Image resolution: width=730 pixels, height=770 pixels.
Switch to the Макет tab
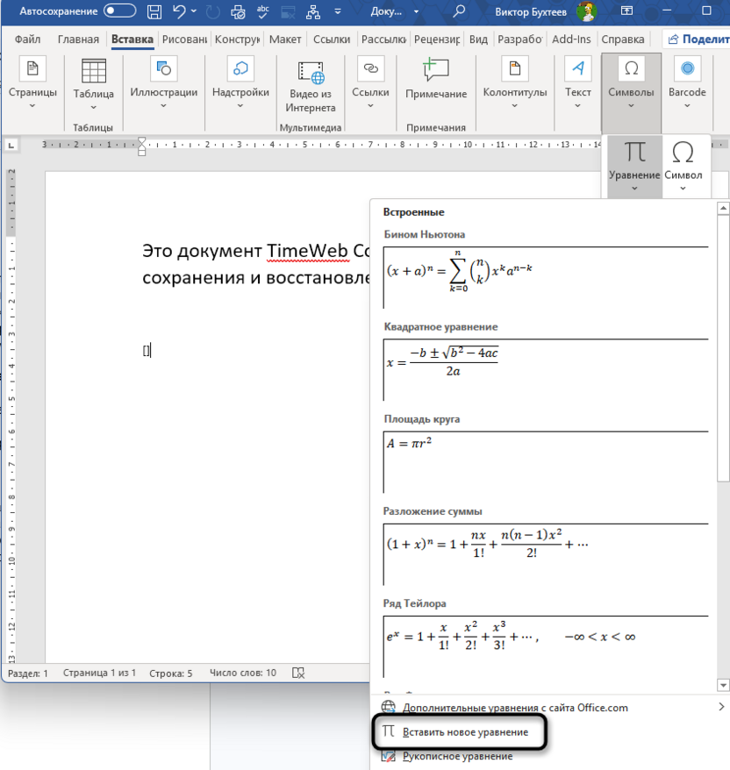pyautogui.click(x=285, y=39)
